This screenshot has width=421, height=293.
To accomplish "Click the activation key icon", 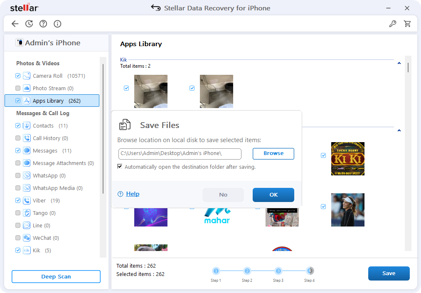I will click(x=393, y=24).
